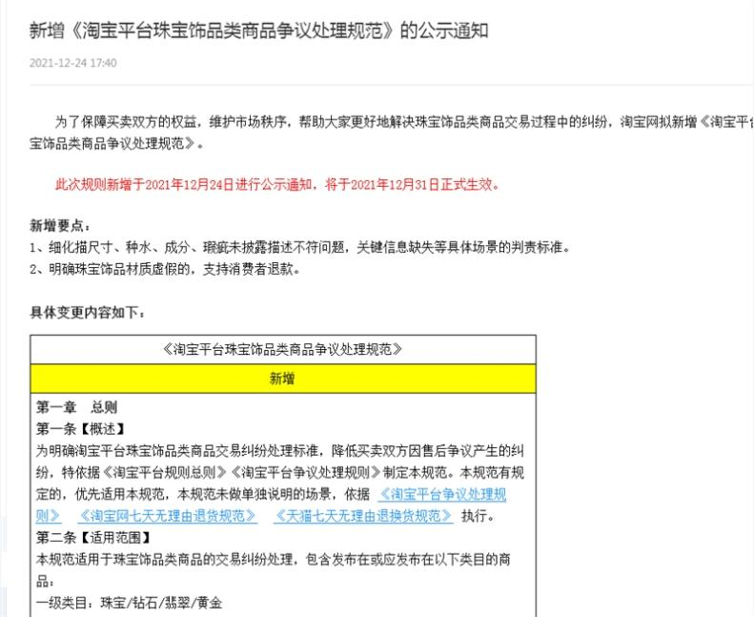Click the horizontal divider below the timestamp
Viewport: 754px width, 617px height.
(x=381, y=85)
